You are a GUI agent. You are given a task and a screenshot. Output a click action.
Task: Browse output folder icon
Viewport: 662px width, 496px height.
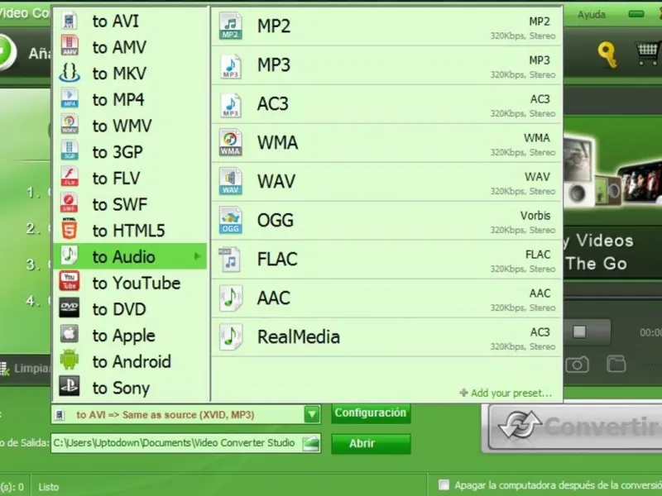tap(311, 444)
